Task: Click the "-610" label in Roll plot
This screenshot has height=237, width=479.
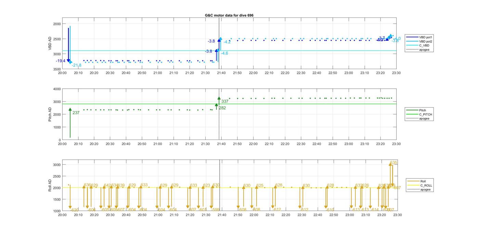Action: click(x=330, y=210)
